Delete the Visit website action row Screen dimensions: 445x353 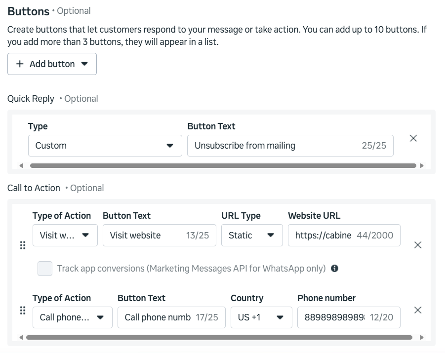[x=417, y=245]
